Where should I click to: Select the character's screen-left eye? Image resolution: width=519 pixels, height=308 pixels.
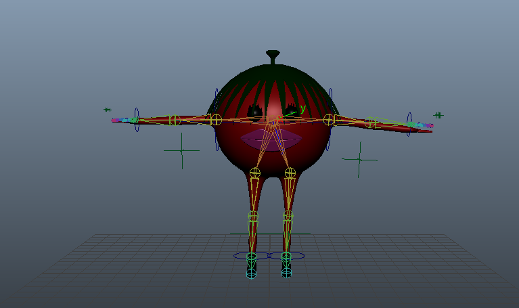point(255,111)
